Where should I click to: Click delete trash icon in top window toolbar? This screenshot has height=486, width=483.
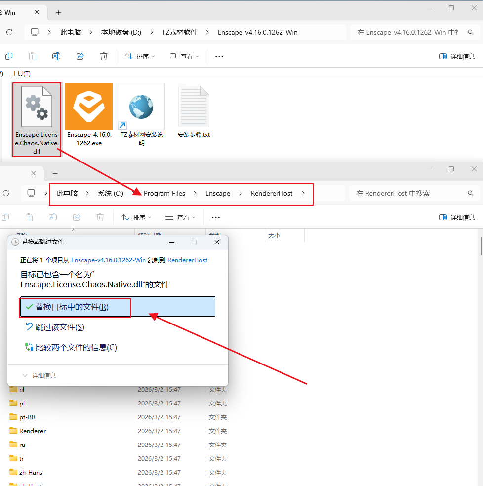point(104,56)
